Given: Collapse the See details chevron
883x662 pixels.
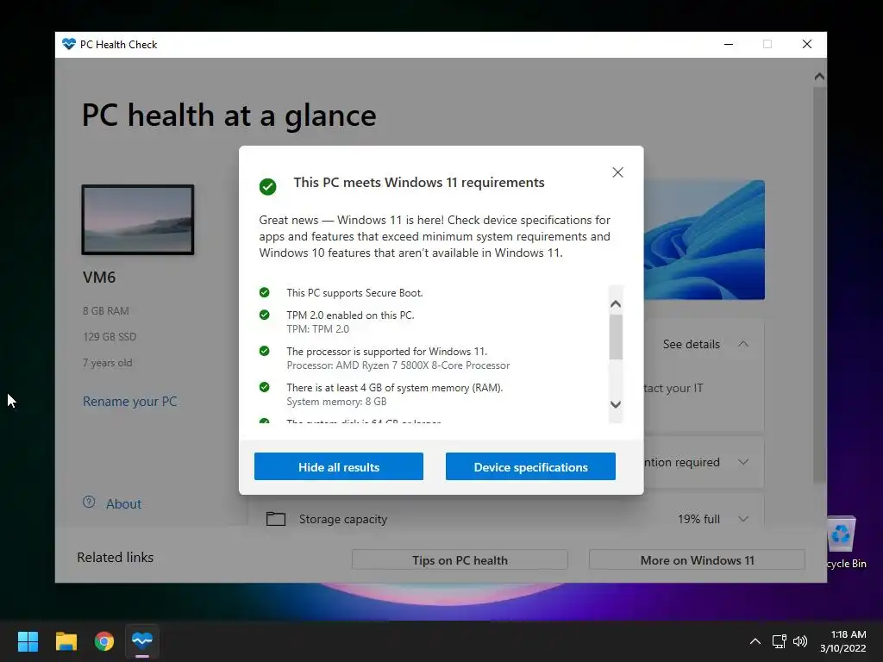Looking at the screenshot, I should point(743,344).
